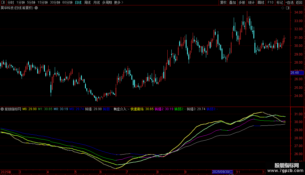The height and width of the screenshot is (175, 305).
Task: Add stock to watchlist with +自选
Action: pos(289,3)
